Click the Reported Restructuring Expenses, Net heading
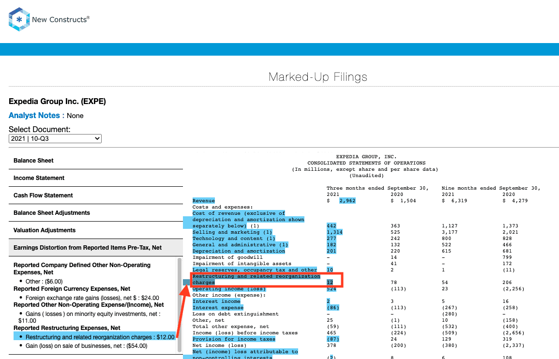This screenshot has height=359, width=559. click(67, 328)
